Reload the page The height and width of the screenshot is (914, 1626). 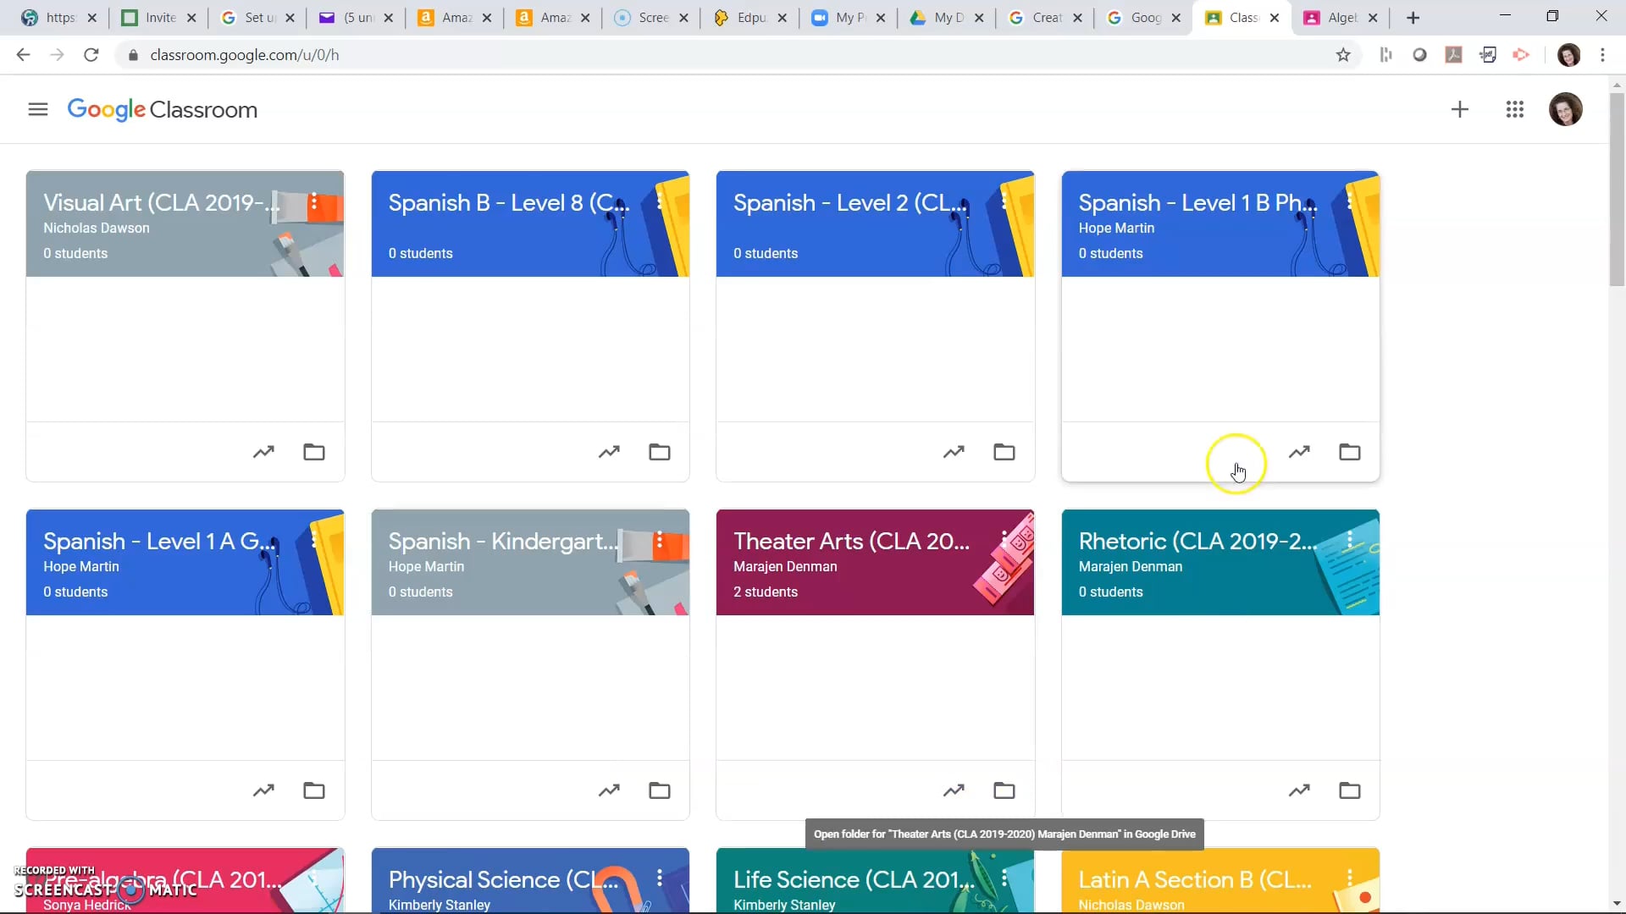click(91, 55)
